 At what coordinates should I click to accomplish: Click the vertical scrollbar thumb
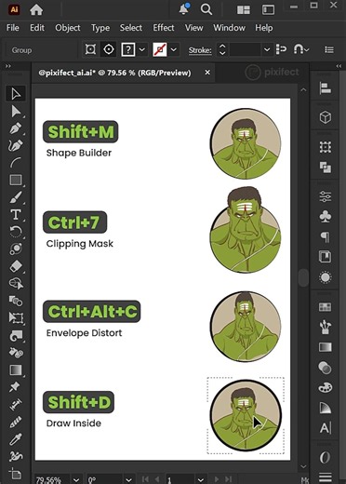point(303,277)
